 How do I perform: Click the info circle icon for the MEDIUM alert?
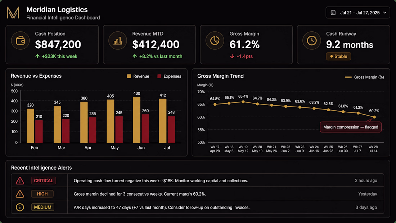20,207
